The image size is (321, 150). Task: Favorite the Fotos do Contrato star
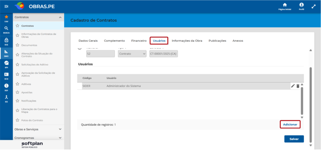click(17, 120)
